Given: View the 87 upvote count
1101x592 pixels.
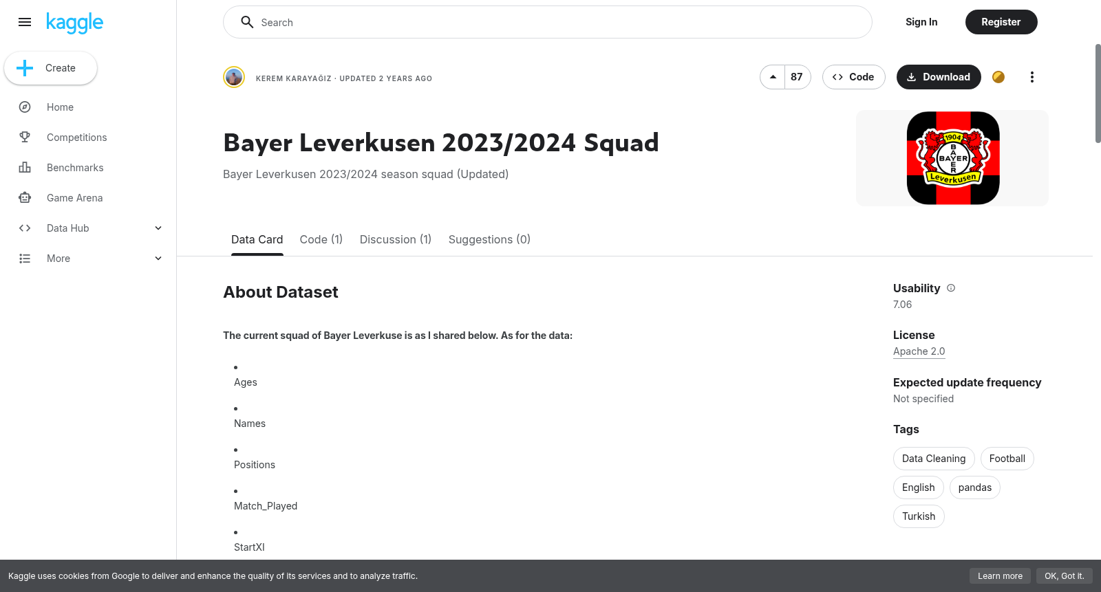Looking at the screenshot, I should pos(797,77).
